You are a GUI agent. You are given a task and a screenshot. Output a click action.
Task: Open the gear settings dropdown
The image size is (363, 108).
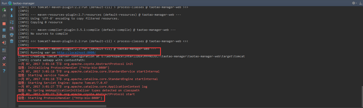coord(354,3)
